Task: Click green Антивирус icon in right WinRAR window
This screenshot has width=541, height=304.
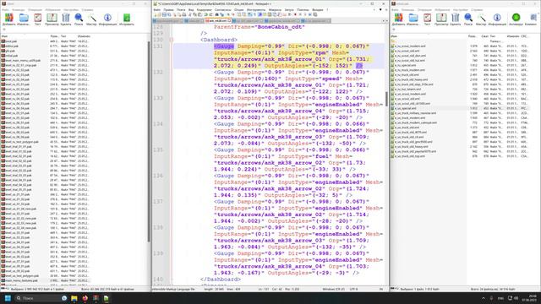Action: (516, 19)
